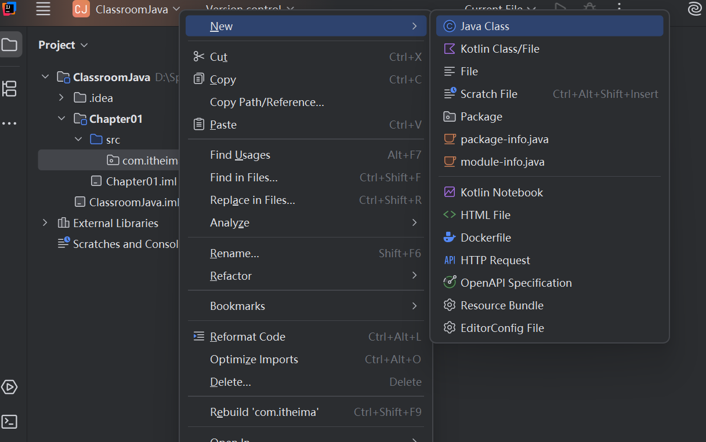The height and width of the screenshot is (442, 706).
Task: Click the HTTP Request API icon
Action: point(449,260)
